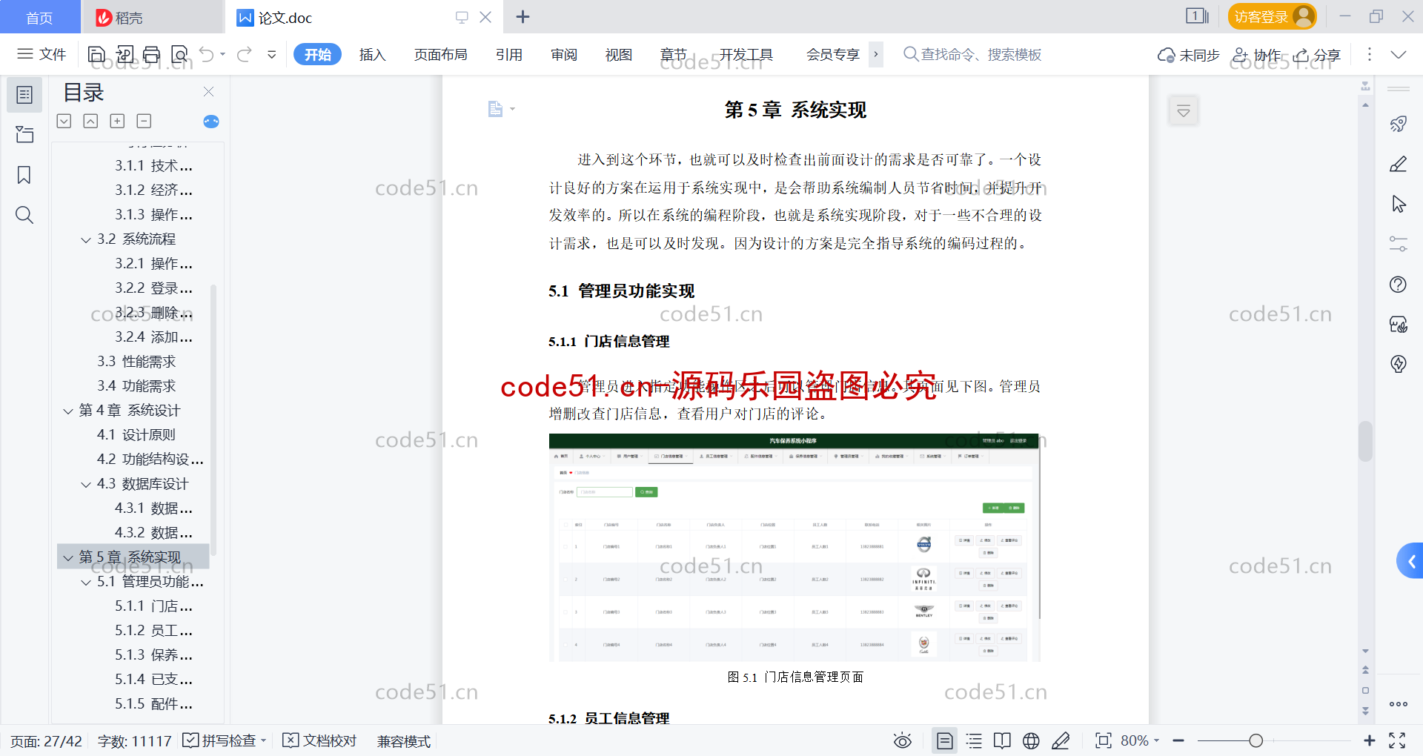
Task: Click the selection arrow tool icon
Action: 1398,204
